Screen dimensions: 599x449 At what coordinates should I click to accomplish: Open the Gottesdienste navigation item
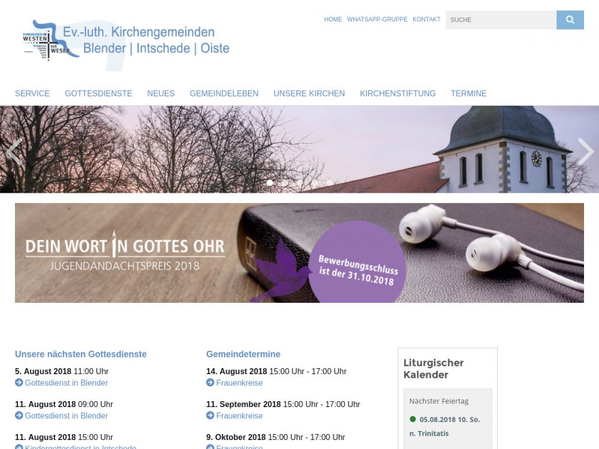click(x=98, y=93)
